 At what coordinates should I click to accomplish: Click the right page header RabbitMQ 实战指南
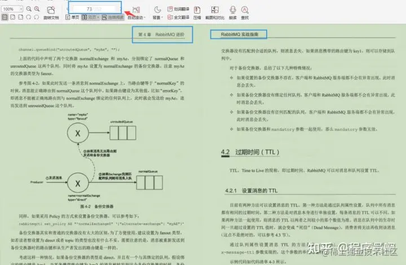point(240,34)
